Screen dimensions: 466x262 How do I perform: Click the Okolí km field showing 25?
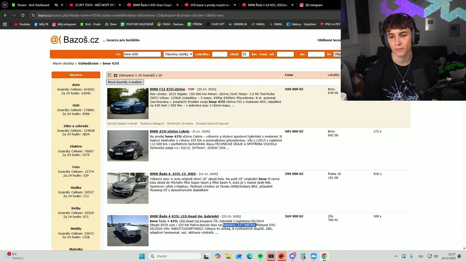tap(245, 54)
